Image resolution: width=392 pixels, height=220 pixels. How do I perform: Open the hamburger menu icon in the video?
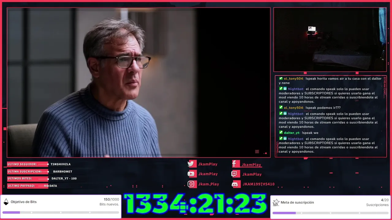257,152
